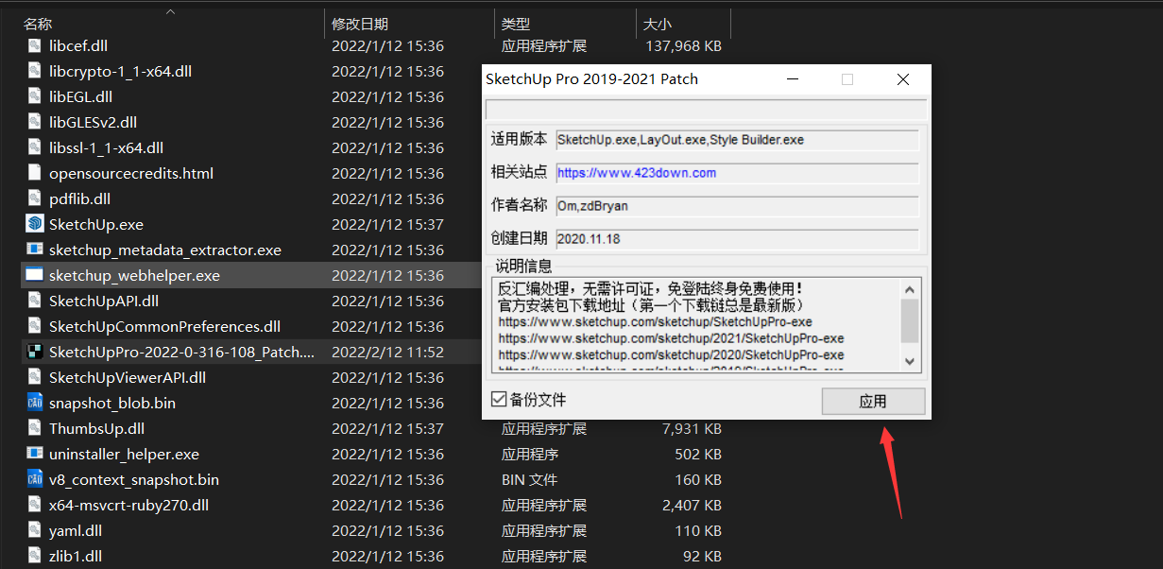Viewport: 1163px width, 569px height.
Task: Click the SketchUpPro-2022 Patch file icon
Action: click(34, 352)
